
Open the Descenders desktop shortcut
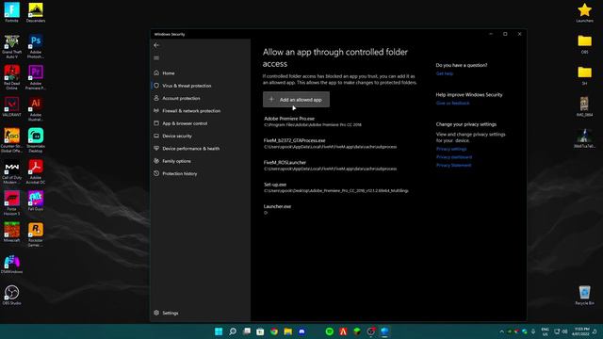36,12
